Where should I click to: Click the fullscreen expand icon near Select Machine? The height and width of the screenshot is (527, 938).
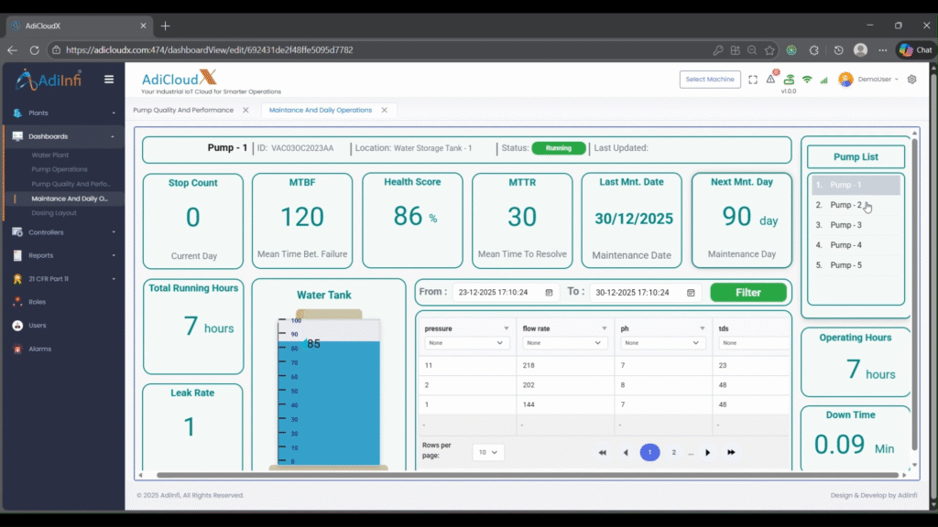[755, 80]
